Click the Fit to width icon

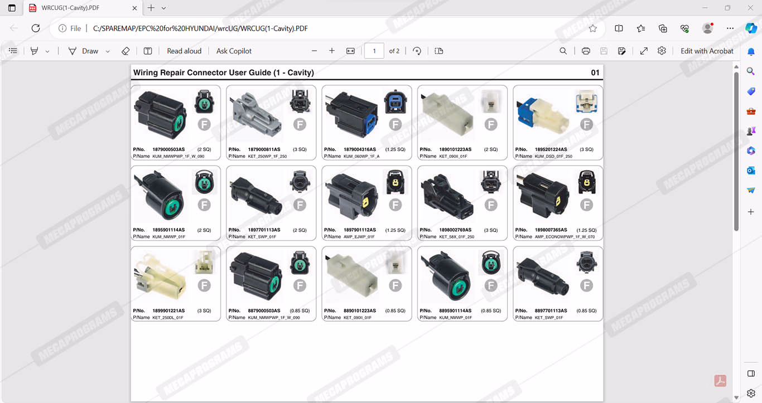350,51
